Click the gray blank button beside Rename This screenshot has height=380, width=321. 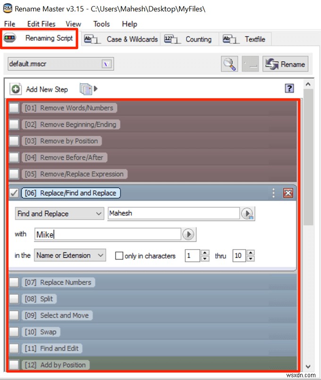(x=250, y=64)
